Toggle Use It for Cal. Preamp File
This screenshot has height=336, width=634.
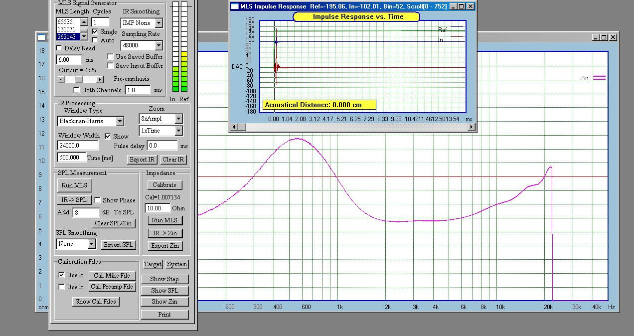(x=61, y=287)
